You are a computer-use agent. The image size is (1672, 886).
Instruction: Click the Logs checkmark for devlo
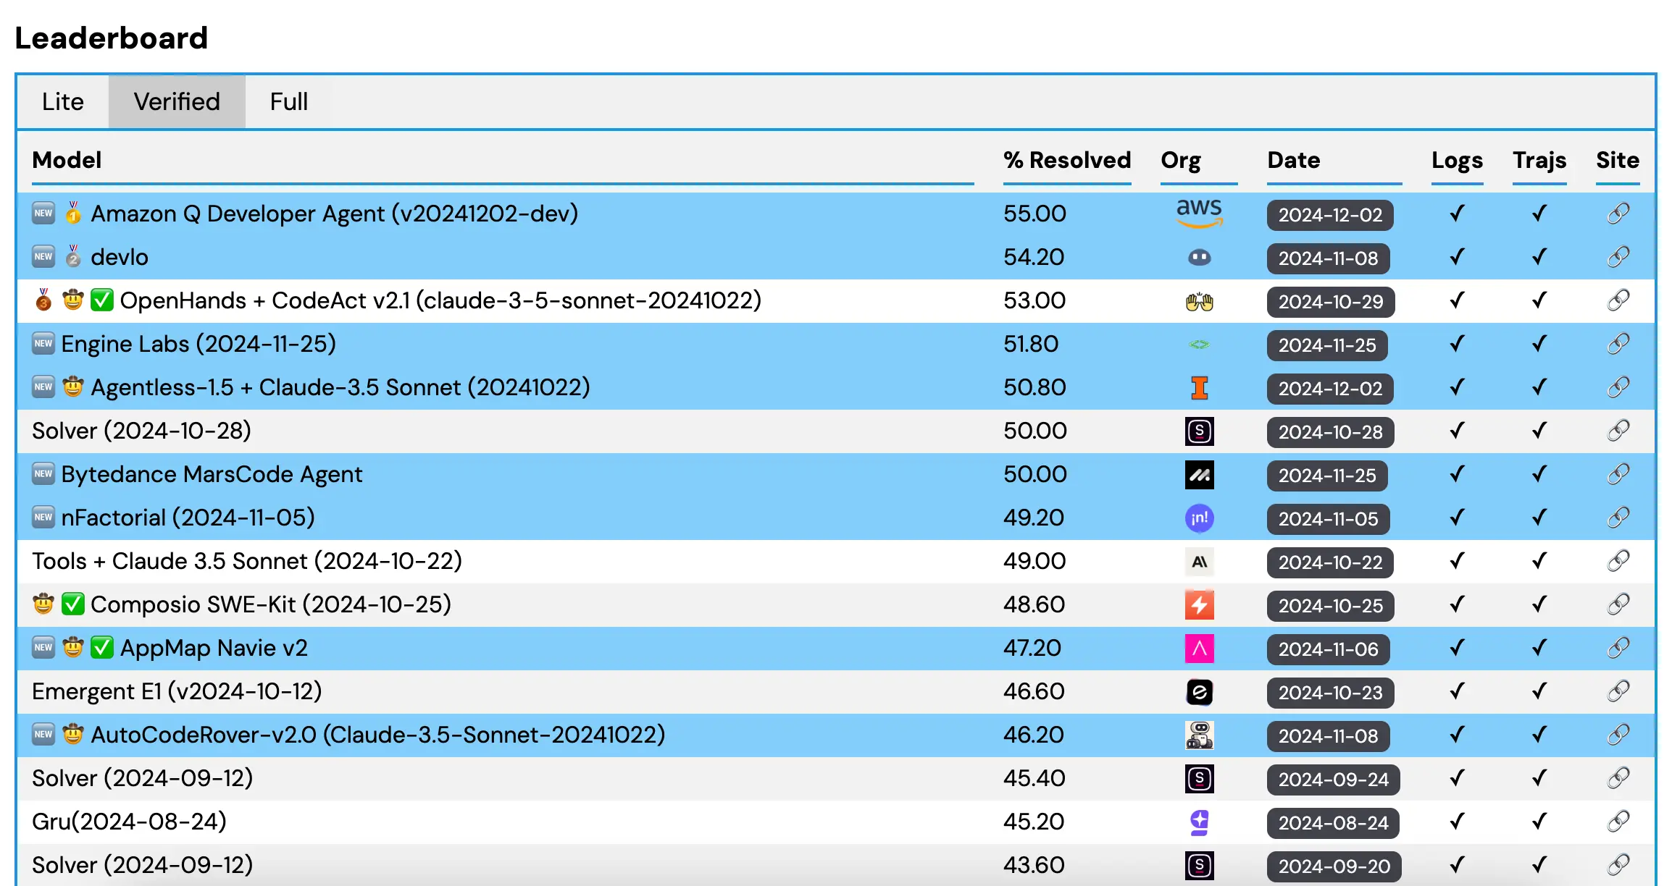pyautogui.click(x=1457, y=257)
